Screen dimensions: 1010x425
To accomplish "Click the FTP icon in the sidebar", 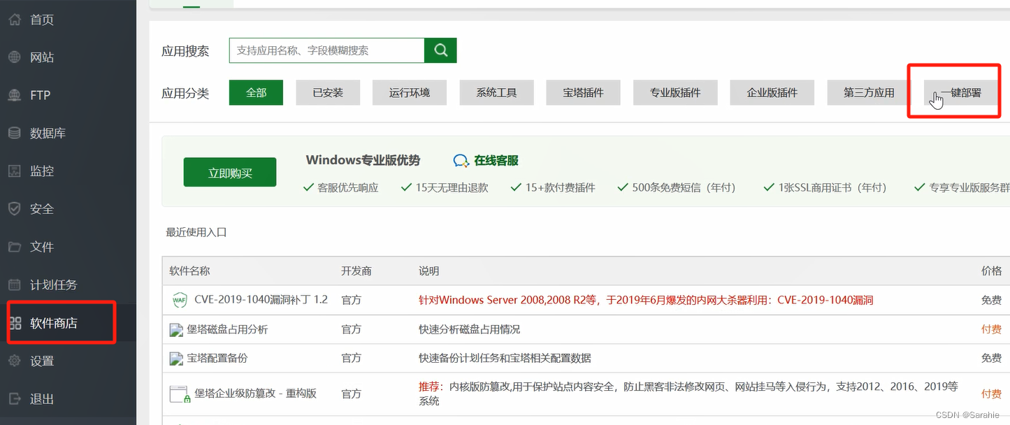I will tap(15, 95).
